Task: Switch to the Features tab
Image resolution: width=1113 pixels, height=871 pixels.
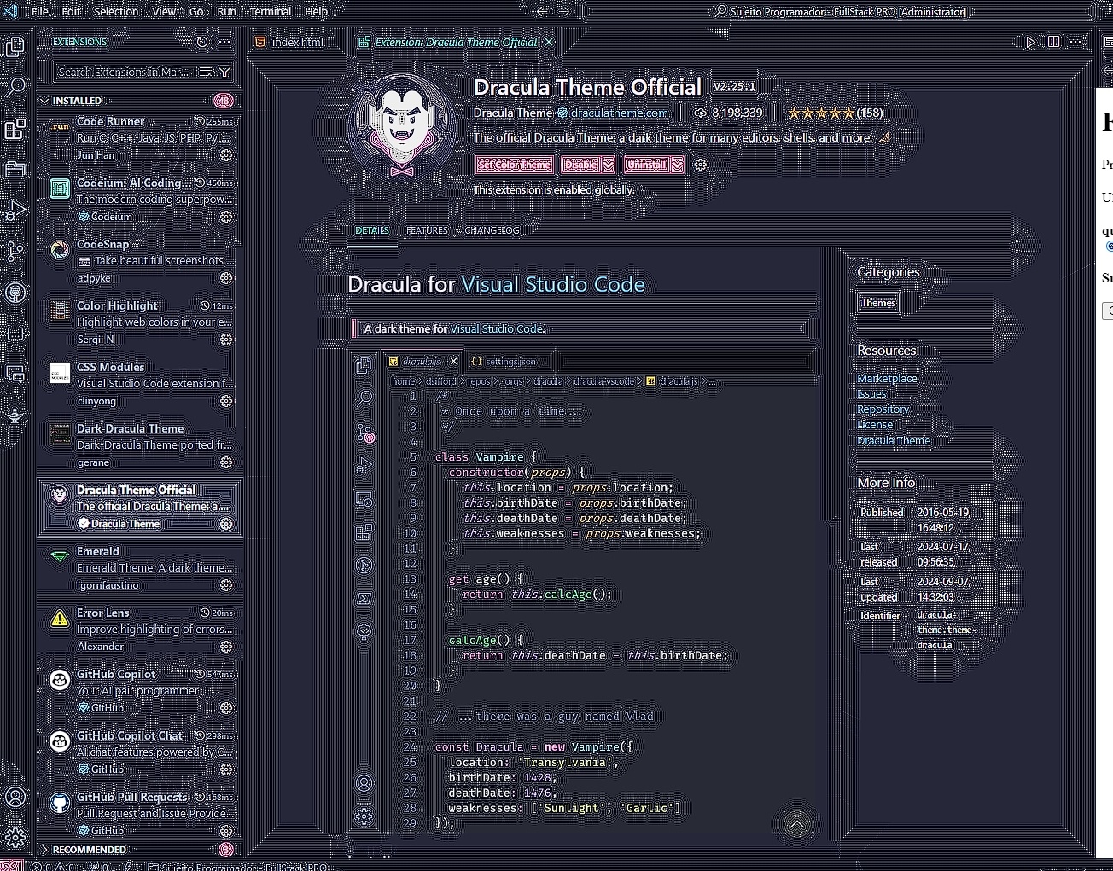Action: [x=427, y=230]
